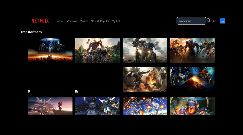Viewport: 243px width, 135px height.
Task: Select New & Popular
Action: pos(100,21)
